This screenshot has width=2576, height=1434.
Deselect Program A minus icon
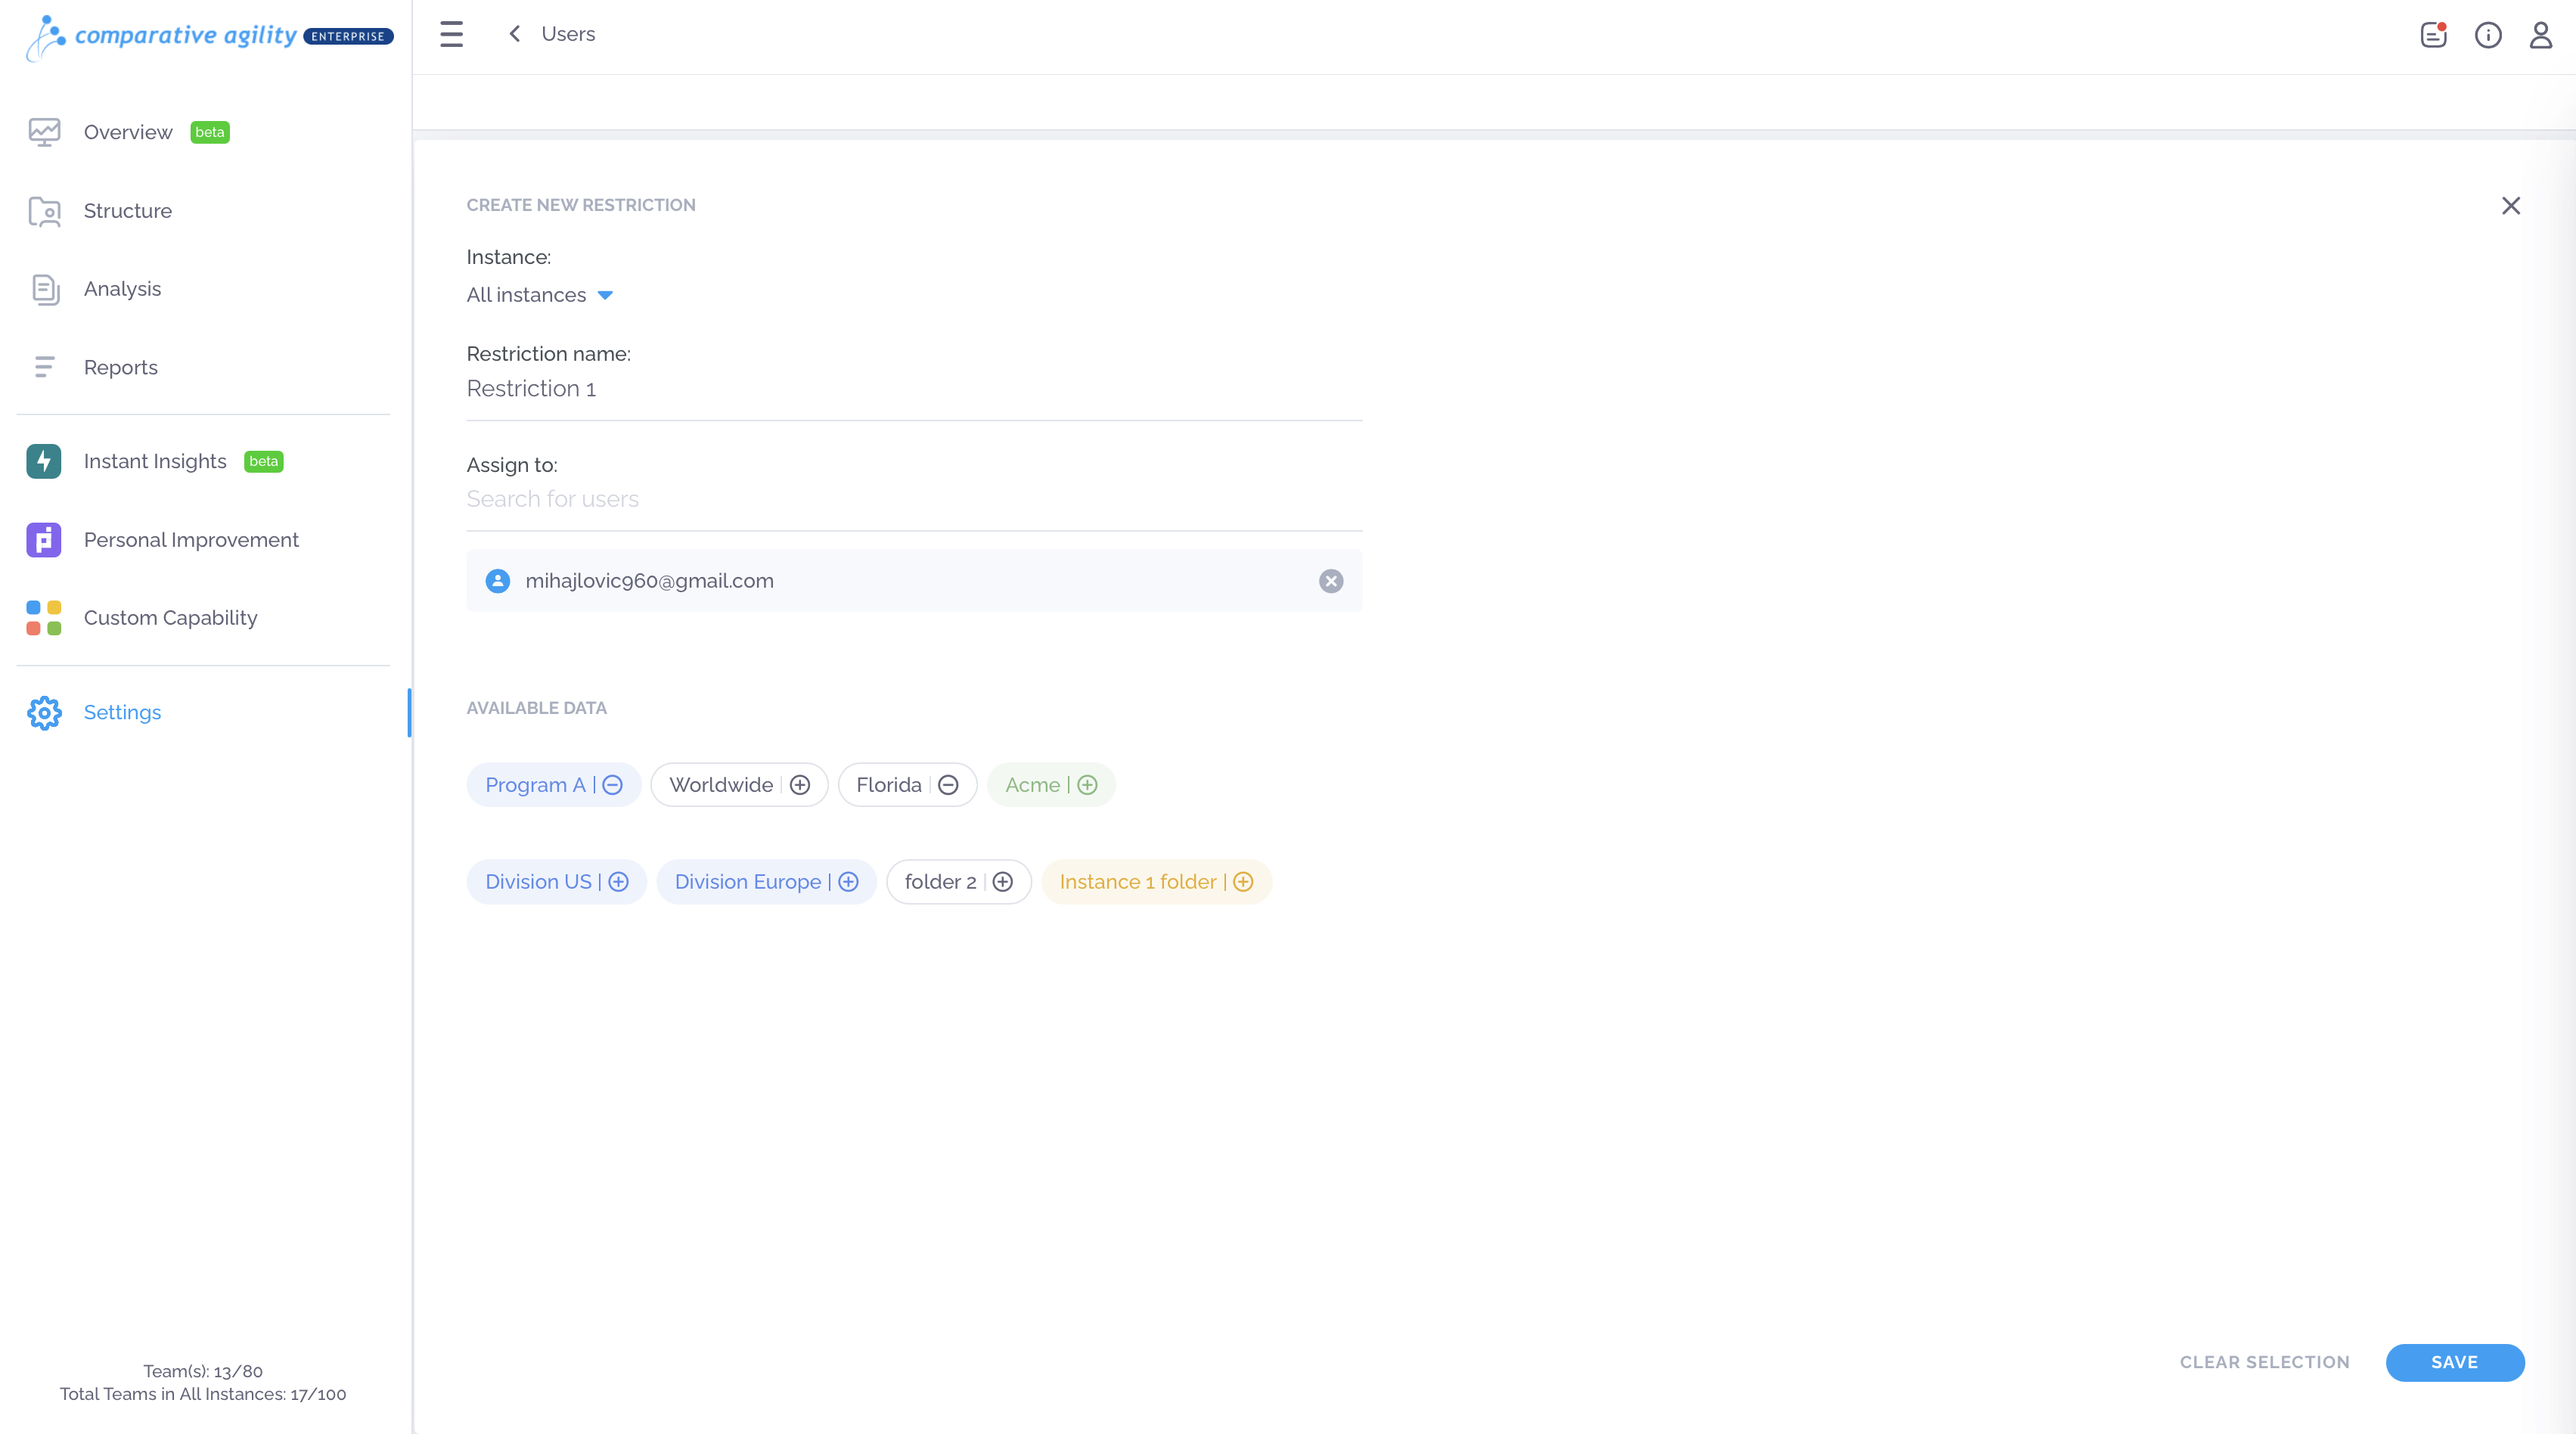[613, 785]
